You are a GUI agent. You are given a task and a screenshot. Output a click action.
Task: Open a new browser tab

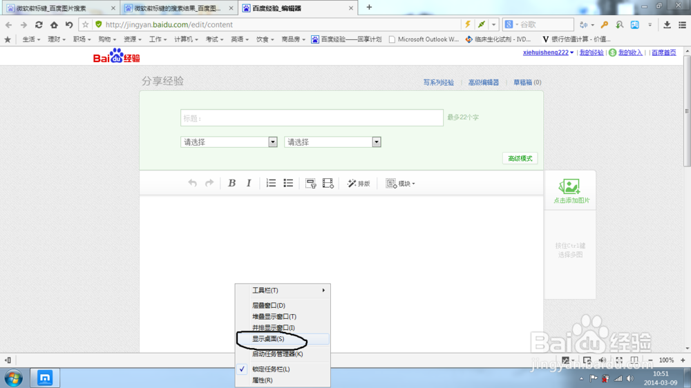click(x=369, y=7)
